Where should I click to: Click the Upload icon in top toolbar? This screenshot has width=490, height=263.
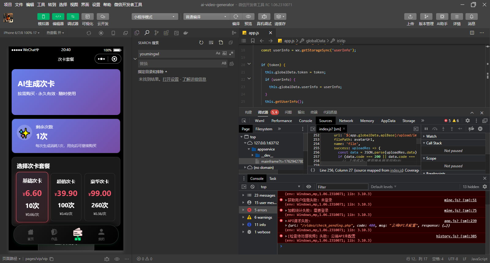pyautogui.click(x=410, y=17)
